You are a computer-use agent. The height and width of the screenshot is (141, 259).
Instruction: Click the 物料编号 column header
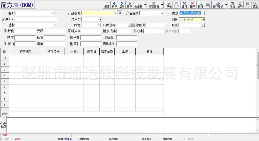pos(26,51)
